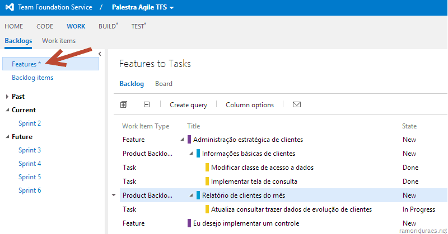Click the Visual Studio logo icon

point(10,7)
